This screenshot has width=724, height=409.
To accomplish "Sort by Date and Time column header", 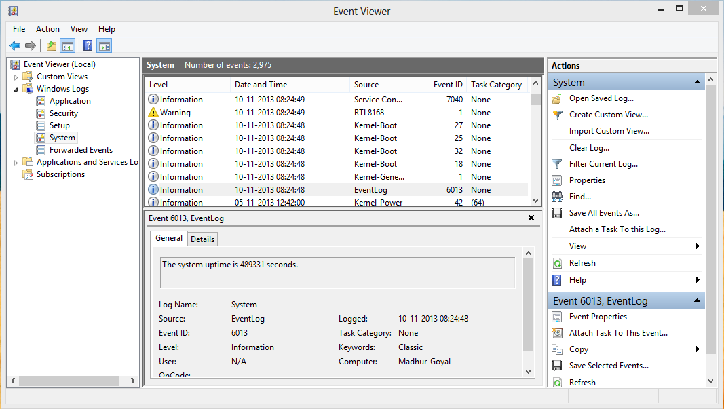I will 290,85.
